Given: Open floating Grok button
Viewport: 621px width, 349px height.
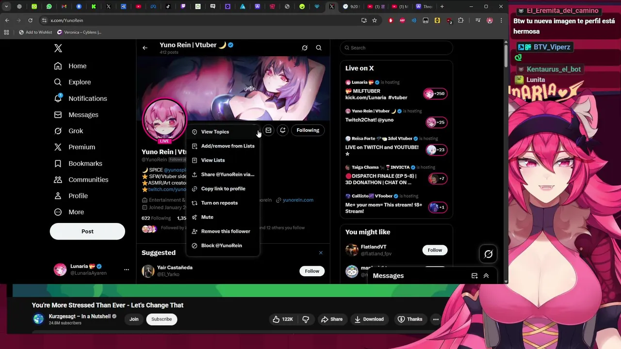Looking at the screenshot, I should (489, 254).
